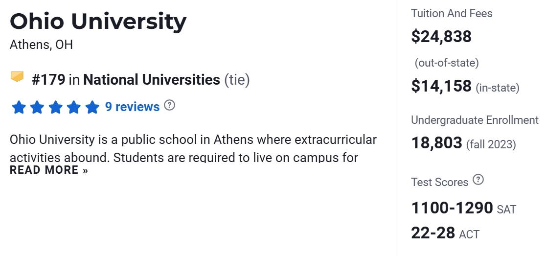This screenshot has height=256, width=546.
Task: Open the Test Scores help icon
Action: [x=478, y=180]
